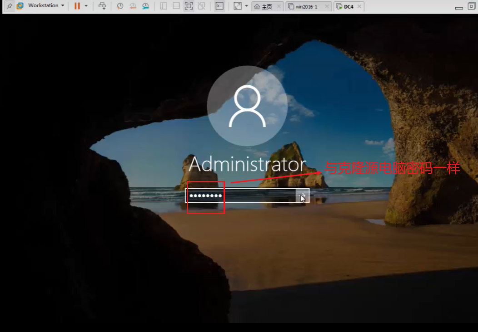Toggle the thumbnail bar view
This screenshot has height=332, width=478.
(x=176, y=6)
